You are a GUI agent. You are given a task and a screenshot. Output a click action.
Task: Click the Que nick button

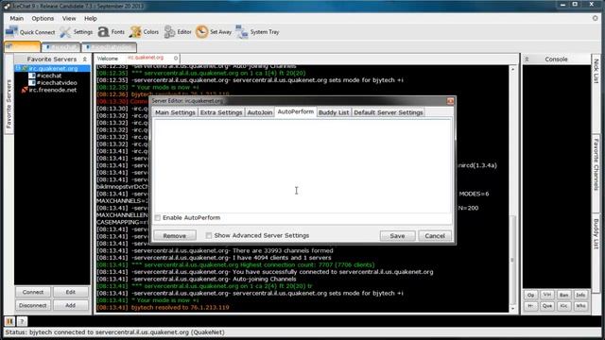547,306
